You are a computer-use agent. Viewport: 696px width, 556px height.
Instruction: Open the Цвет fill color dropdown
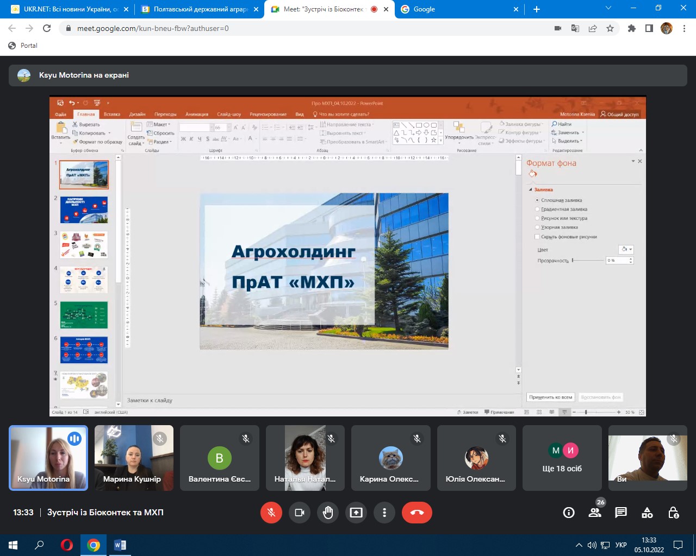(626, 250)
